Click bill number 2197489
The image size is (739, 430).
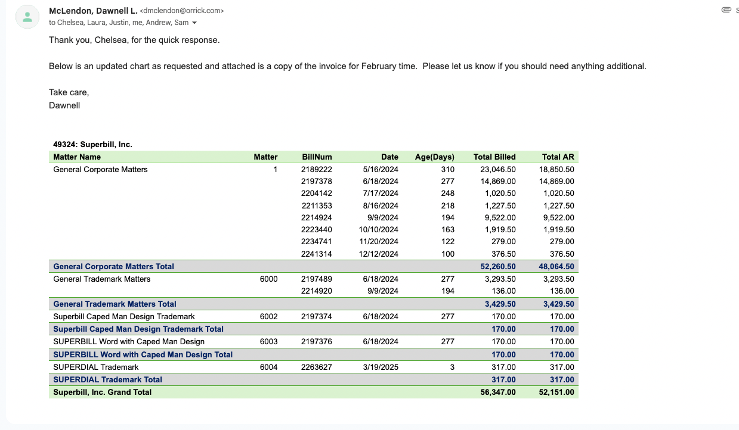(317, 279)
